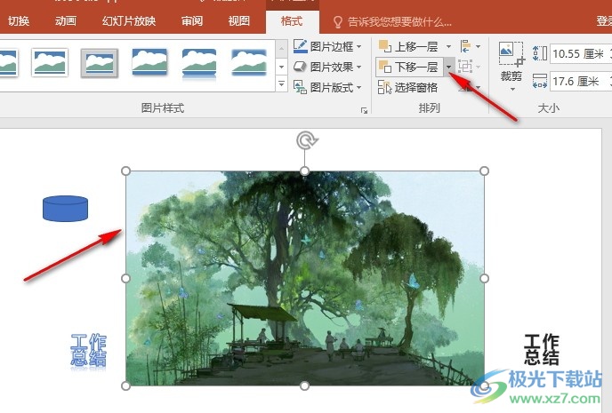This screenshot has width=612, height=413.
Task: Switch to 幻灯片放映 tab
Action: (x=129, y=20)
